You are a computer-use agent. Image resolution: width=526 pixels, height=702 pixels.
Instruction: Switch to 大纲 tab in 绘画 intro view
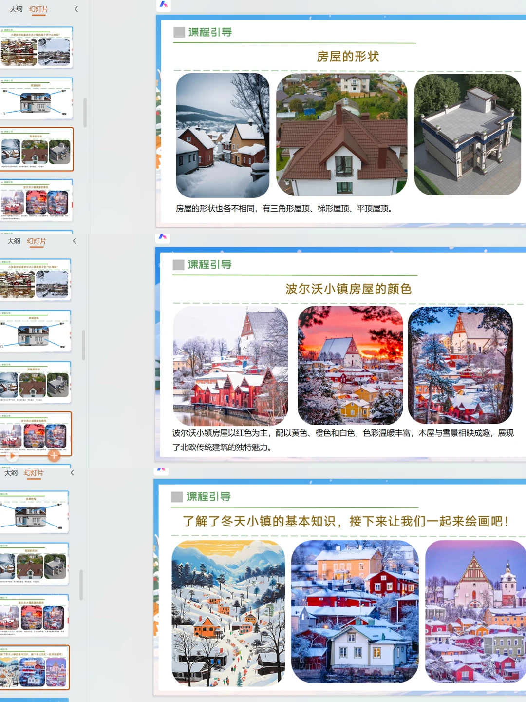(11, 473)
